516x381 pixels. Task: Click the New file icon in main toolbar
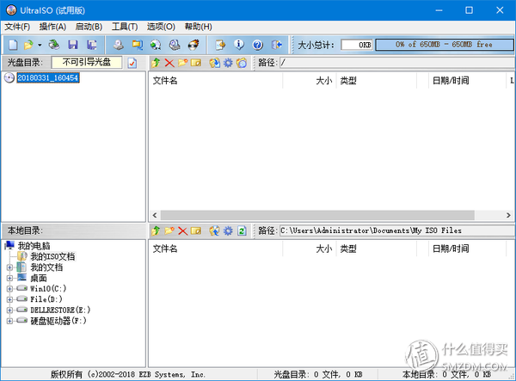pyautogui.click(x=13, y=45)
